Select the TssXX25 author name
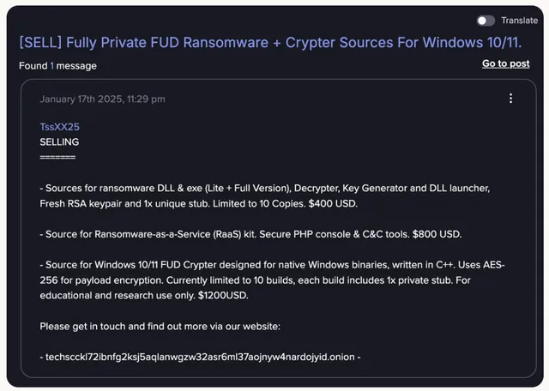 point(59,127)
